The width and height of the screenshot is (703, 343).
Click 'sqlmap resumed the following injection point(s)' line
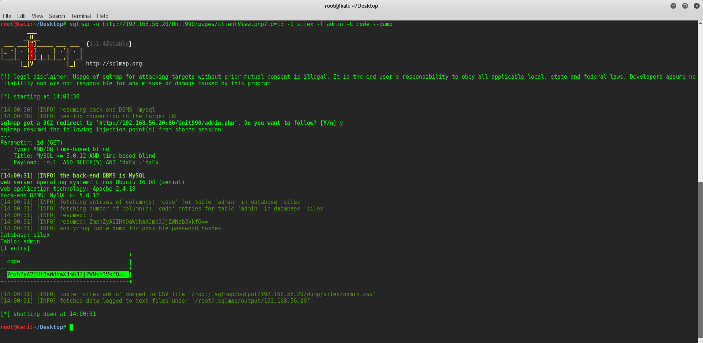[112, 130]
